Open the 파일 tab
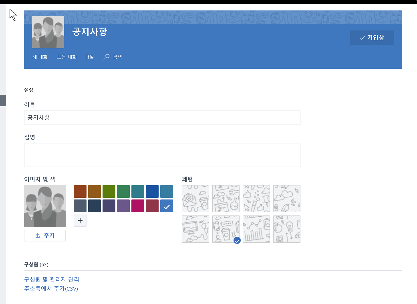417x304 pixels. (89, 57)
